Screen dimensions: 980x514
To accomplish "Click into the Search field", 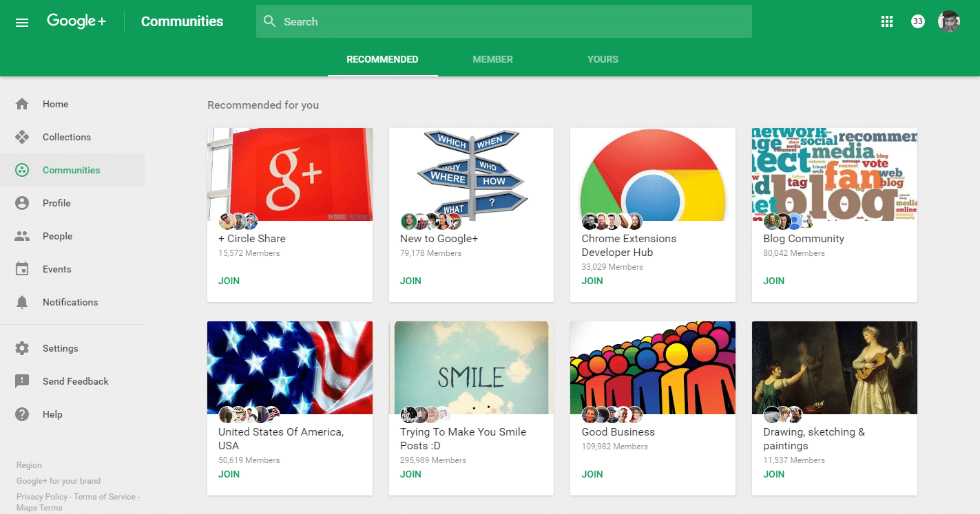I will click(504, 21).
